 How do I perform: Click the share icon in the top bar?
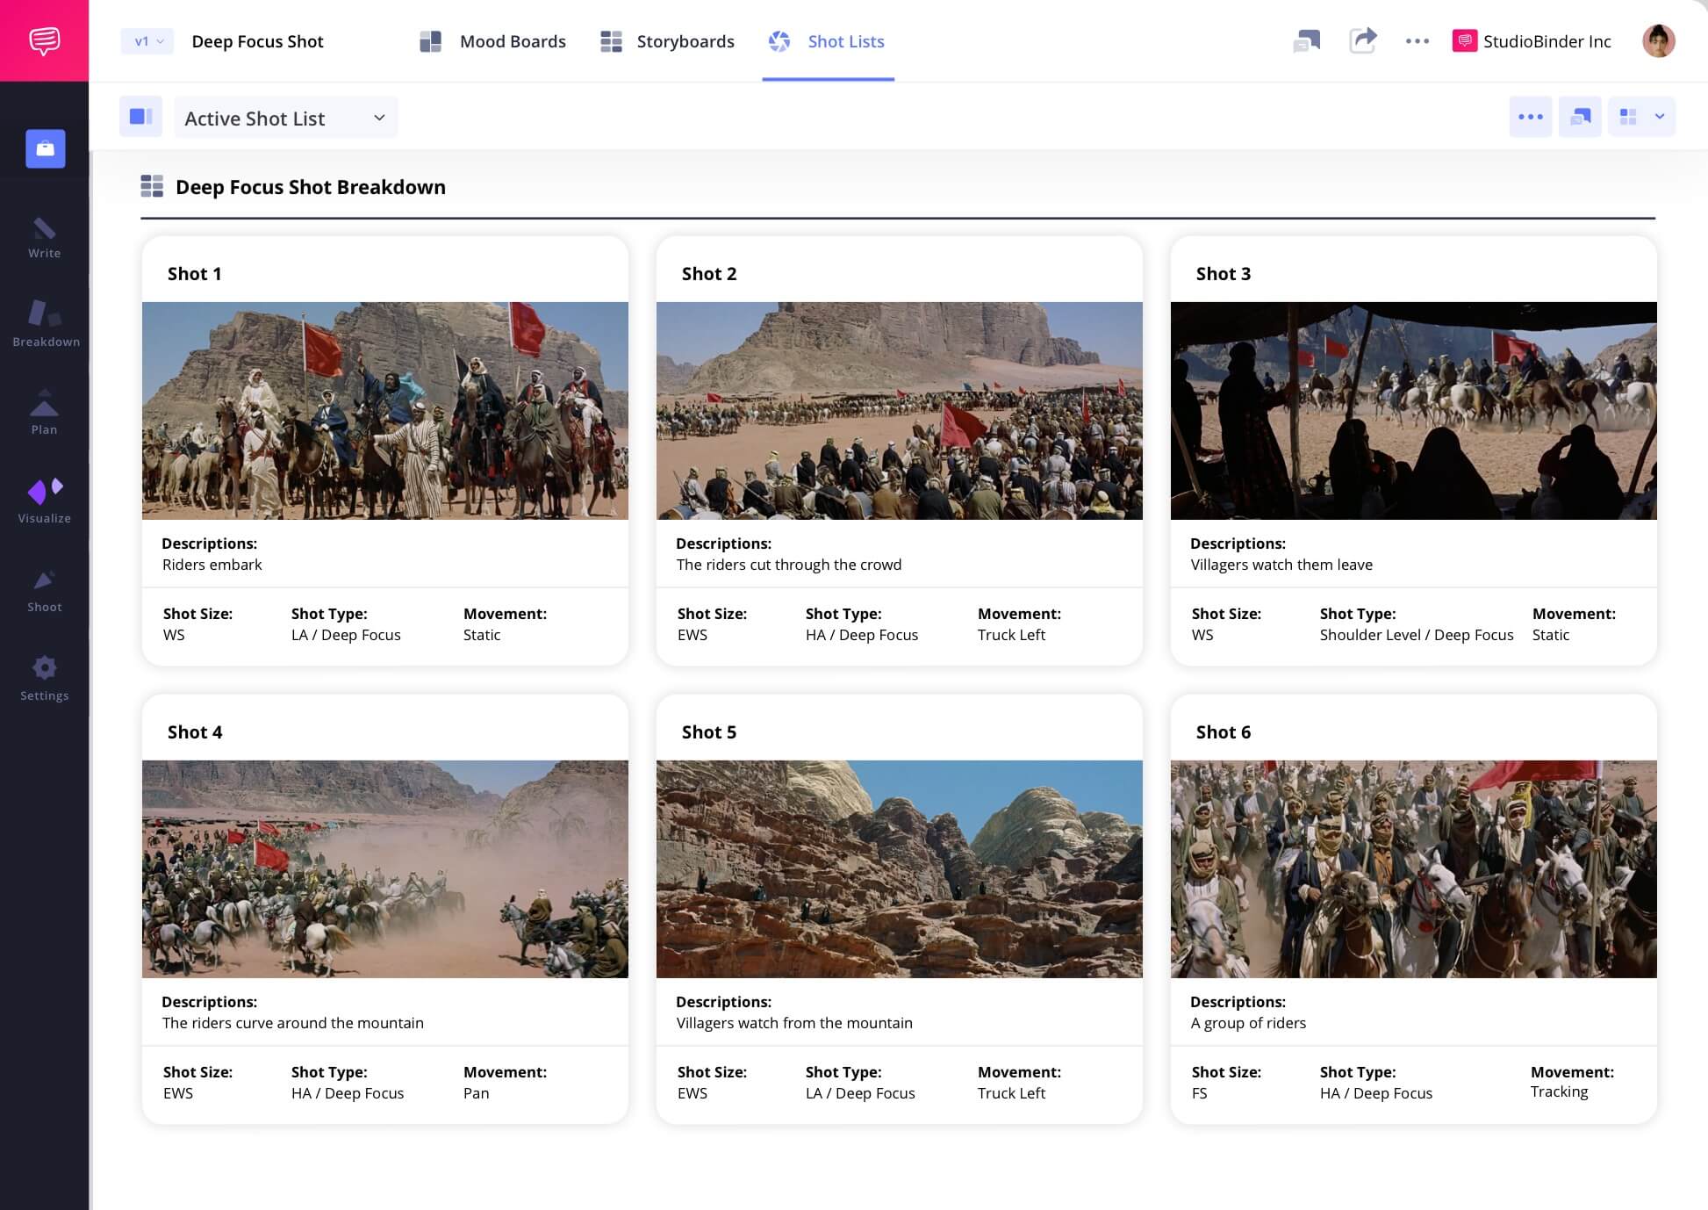tap(1363, 40)
